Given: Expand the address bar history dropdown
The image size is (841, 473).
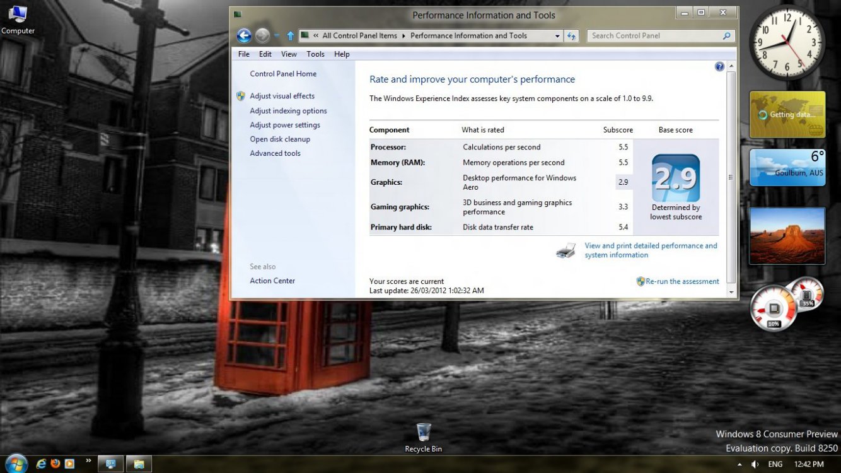Looking at the screenshot, I should click(557, 36).
